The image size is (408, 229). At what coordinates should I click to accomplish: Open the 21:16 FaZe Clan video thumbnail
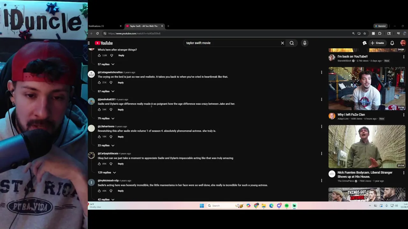tap(367, 88)
